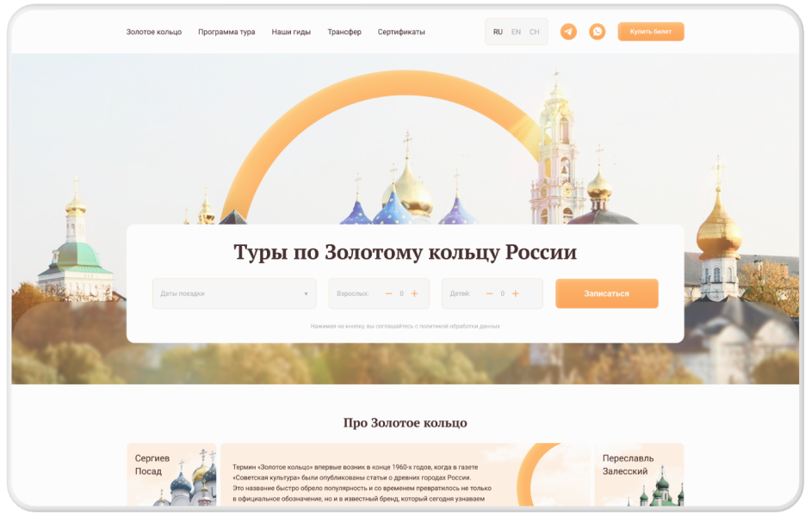Open the Трансфер menu link
811x516 pixels.
click(x=344, y=32)
